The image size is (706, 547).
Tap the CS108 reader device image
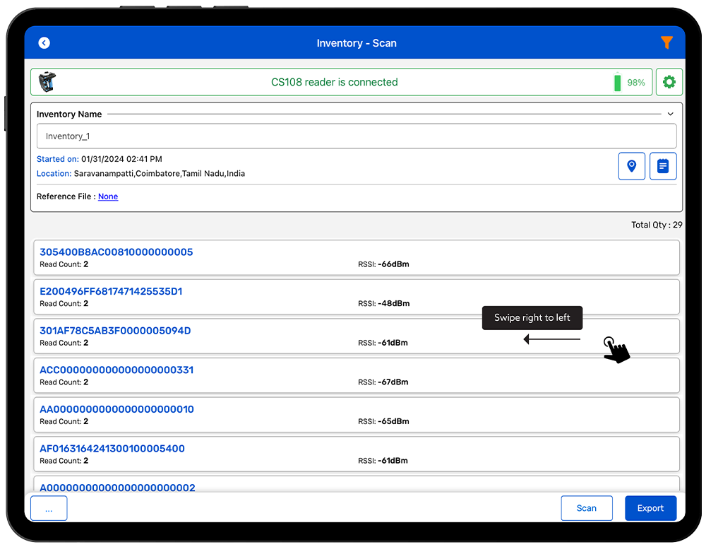47,82
